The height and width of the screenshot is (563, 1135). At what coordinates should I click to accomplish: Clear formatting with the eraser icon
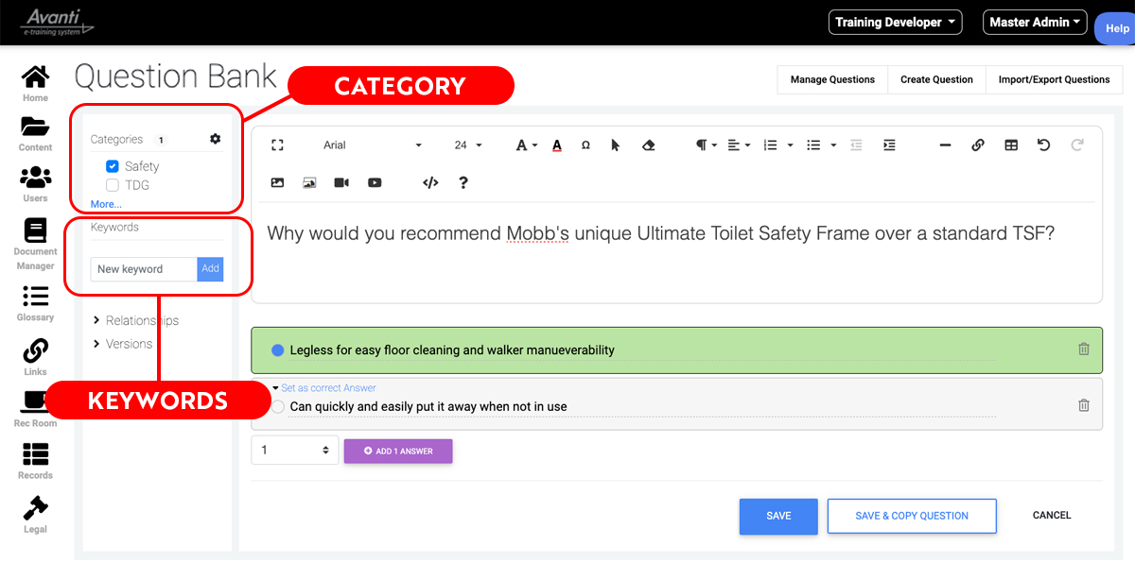648,145
